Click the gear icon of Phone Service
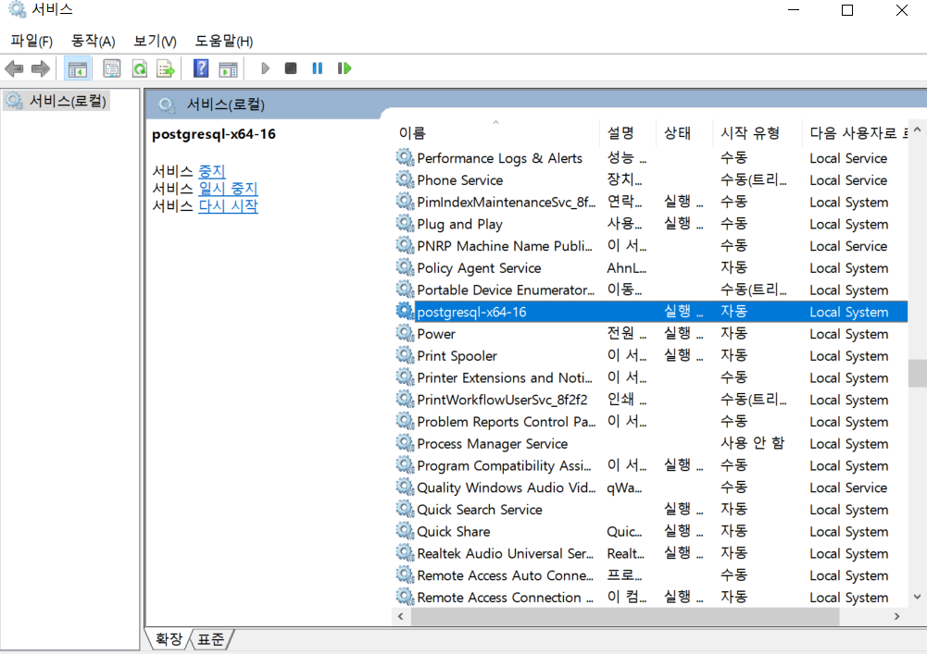 [x=405, y=179]
